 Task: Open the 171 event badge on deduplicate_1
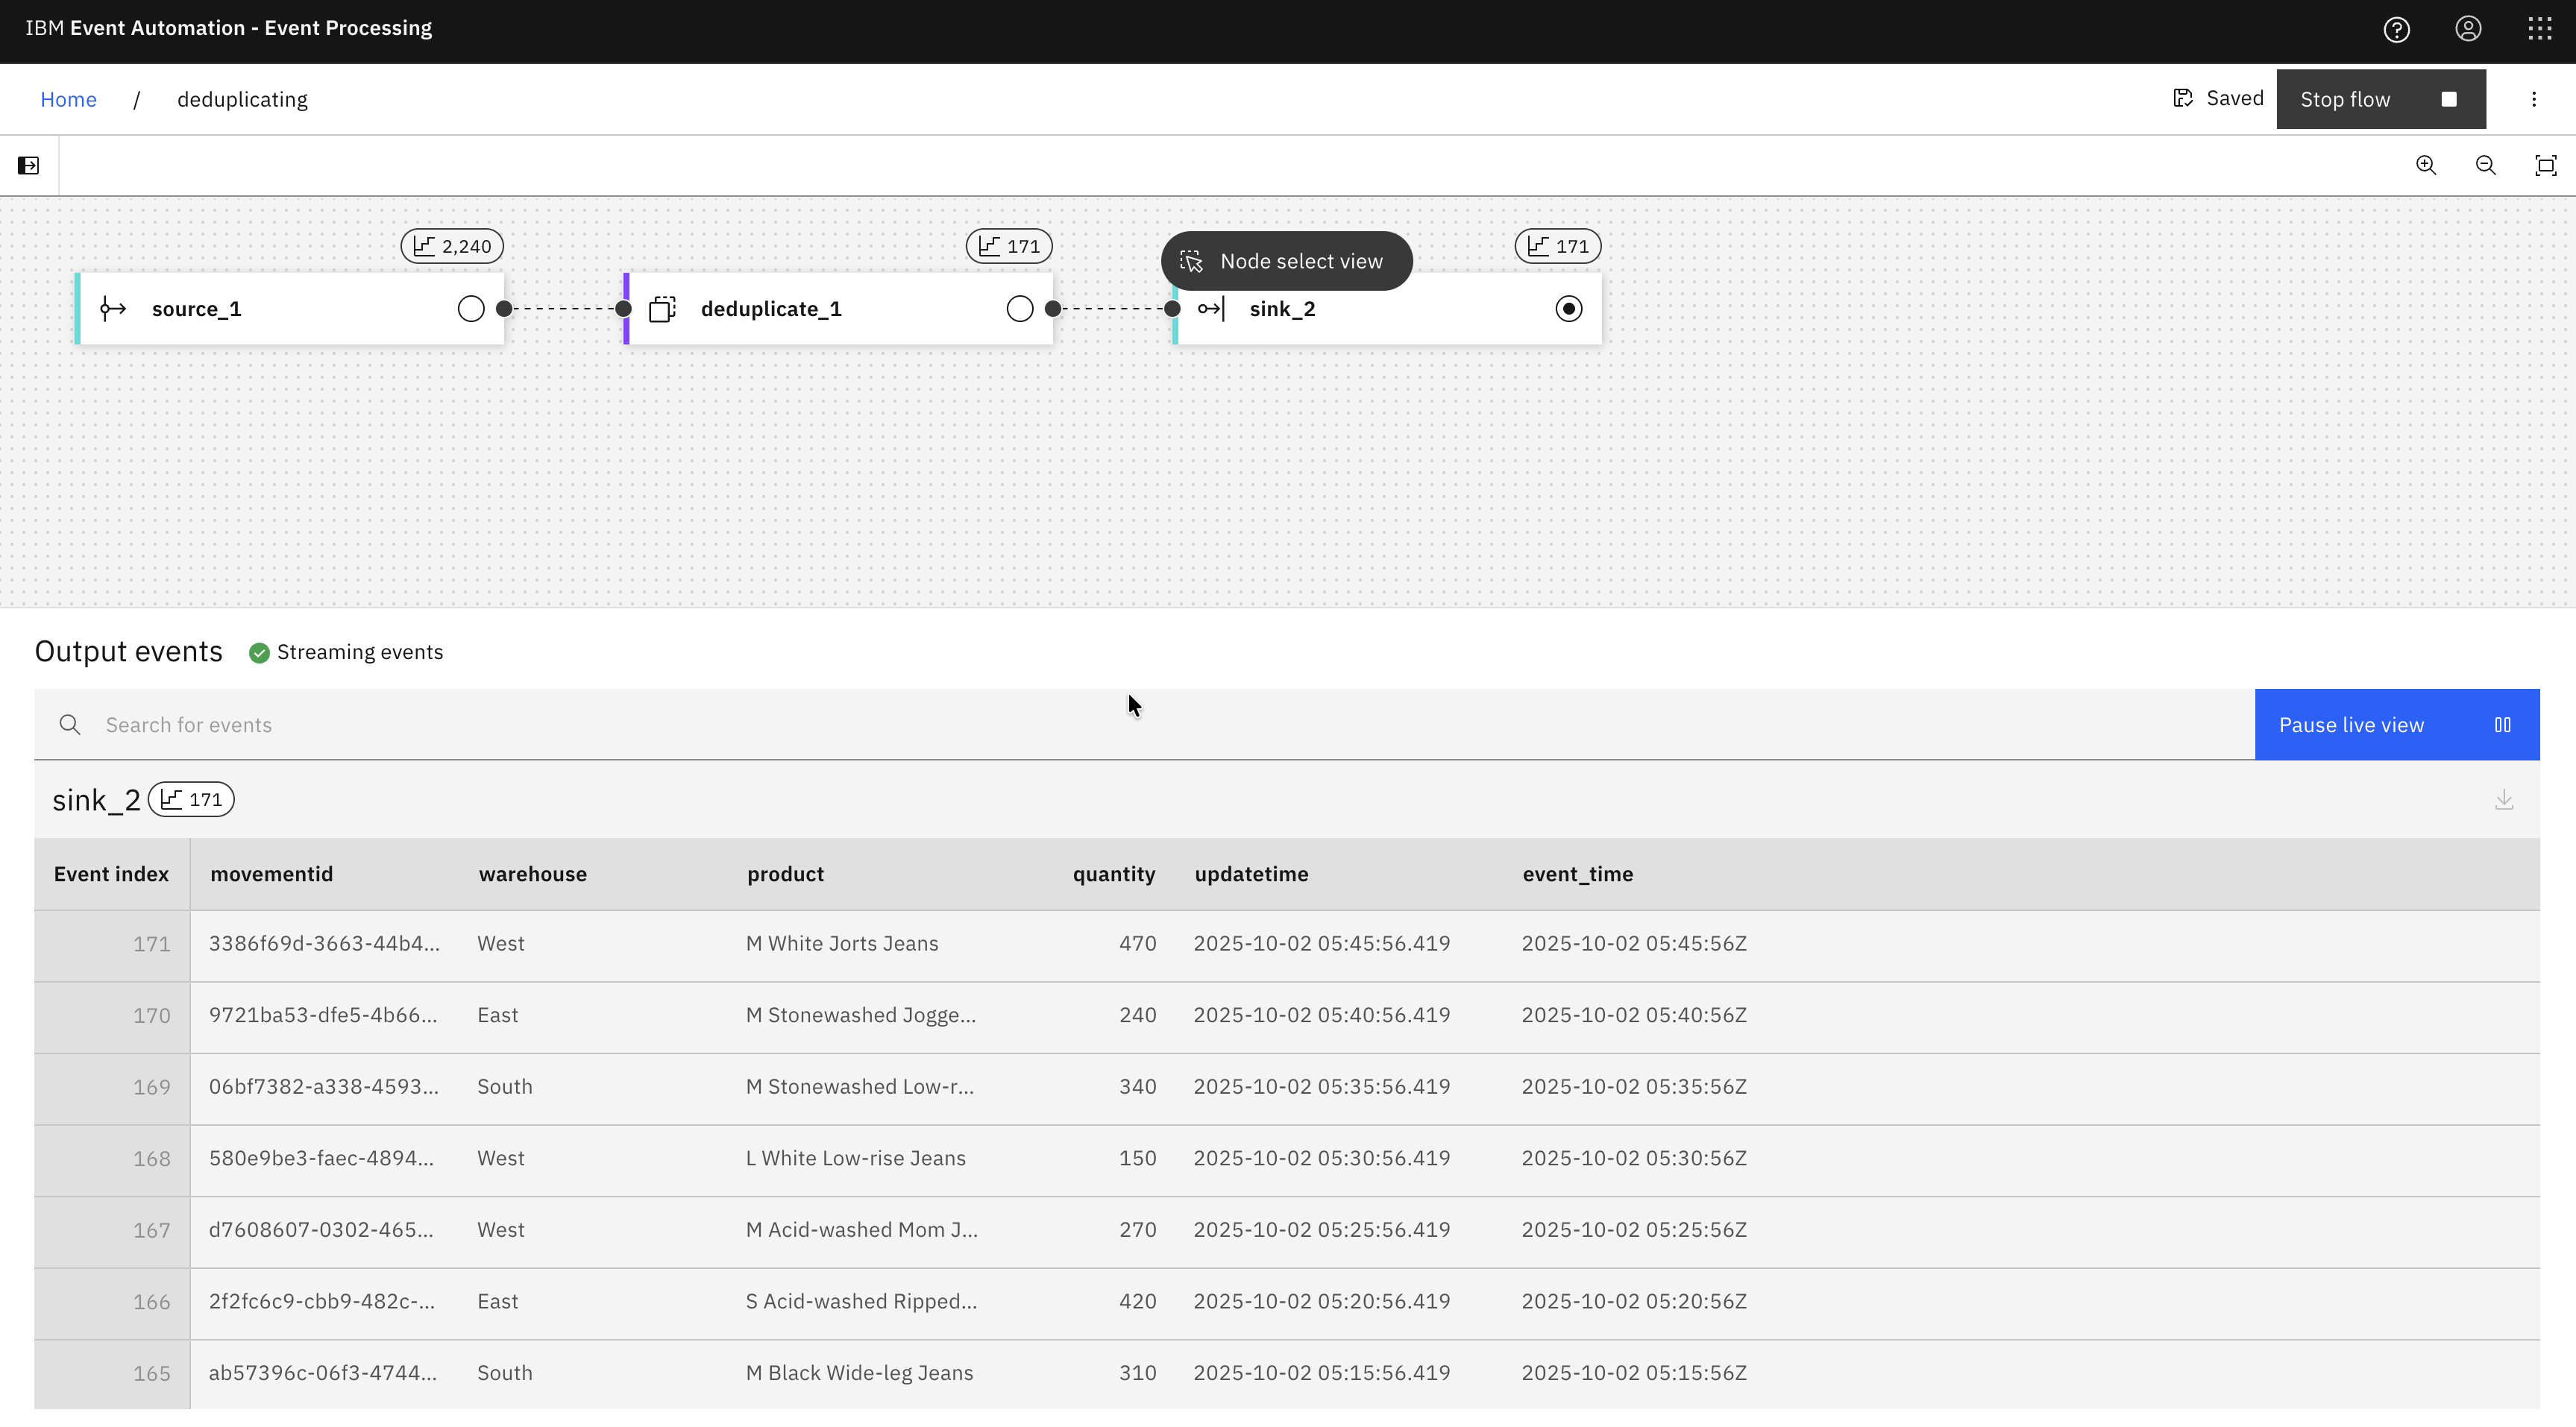(x=1008, y=245)
